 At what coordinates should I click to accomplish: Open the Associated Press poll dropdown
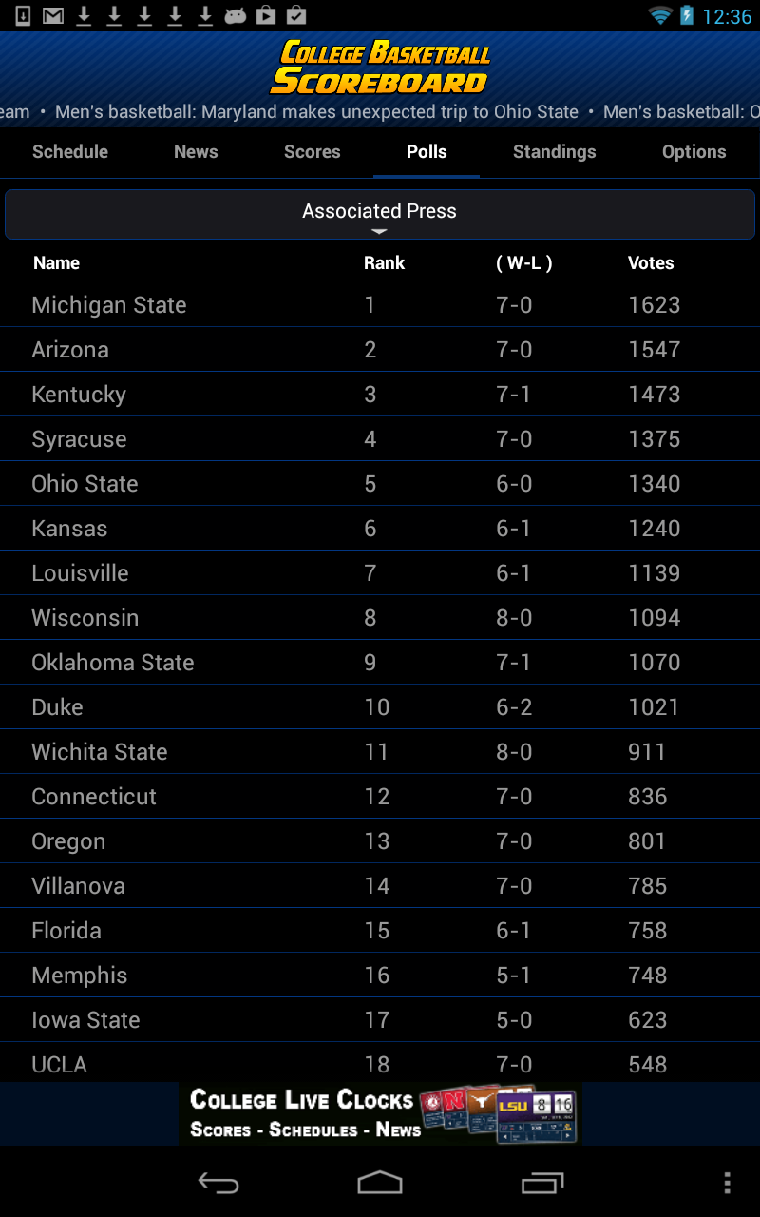[380, 214]
